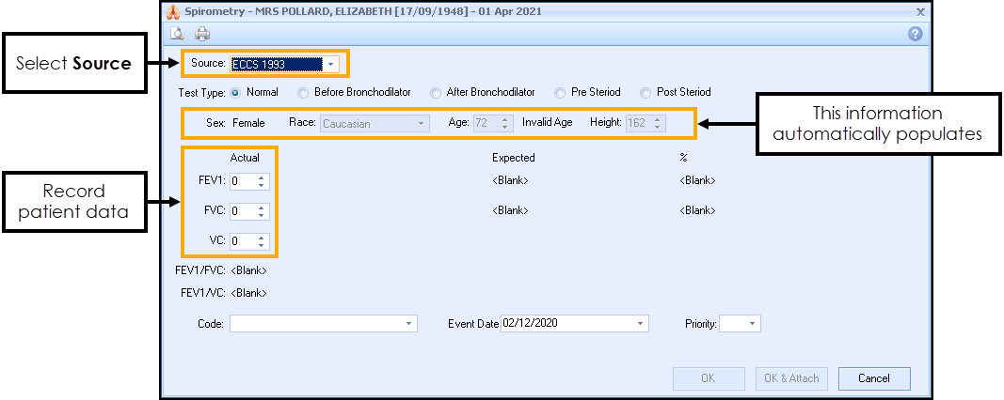Screen dimensions: 1004x400
Task: Open the Event Date dropdown calendar
Action: tap(641, 324)
